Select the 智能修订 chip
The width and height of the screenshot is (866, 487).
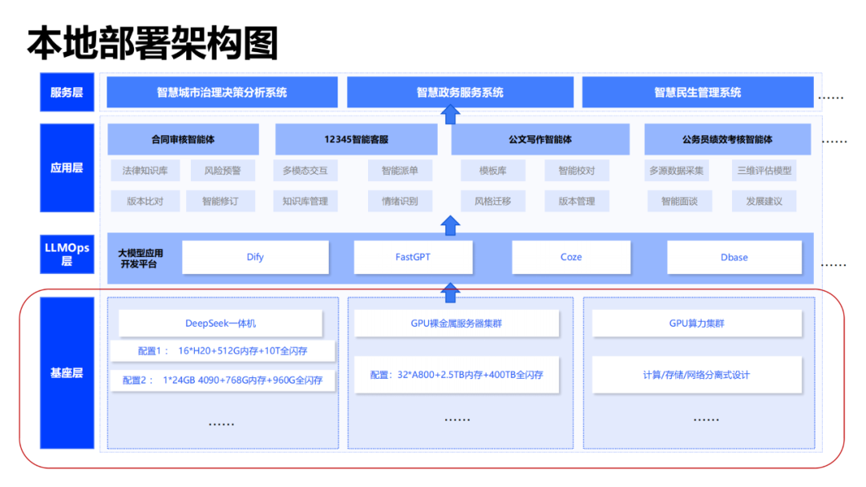point(221,201)
